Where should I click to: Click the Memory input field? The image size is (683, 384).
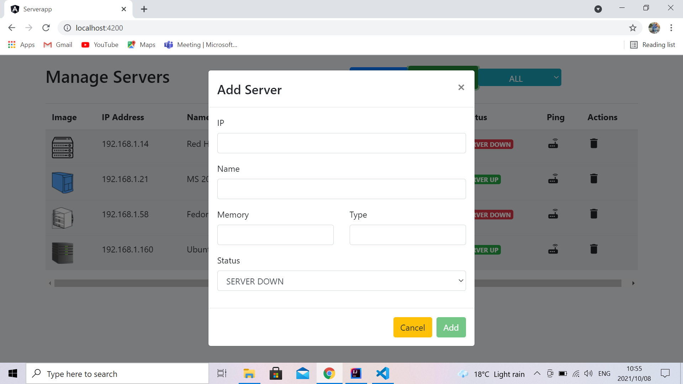tap(275, 235)
